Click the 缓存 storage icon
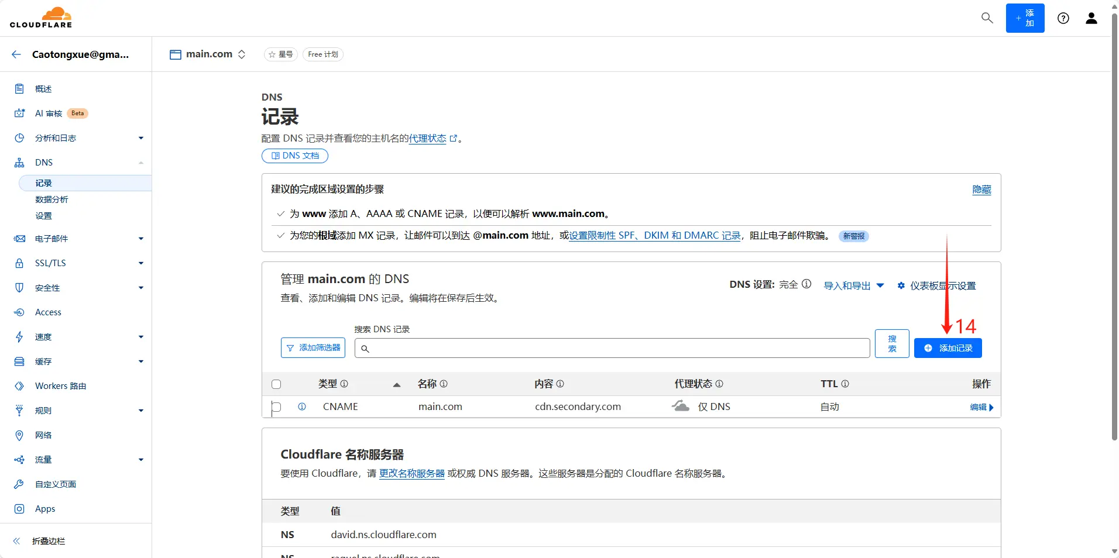1119x558 pixels. click(x=19, y=361)
